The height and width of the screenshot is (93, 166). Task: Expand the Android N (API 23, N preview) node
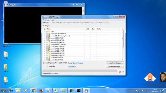(x=45, y=36)
